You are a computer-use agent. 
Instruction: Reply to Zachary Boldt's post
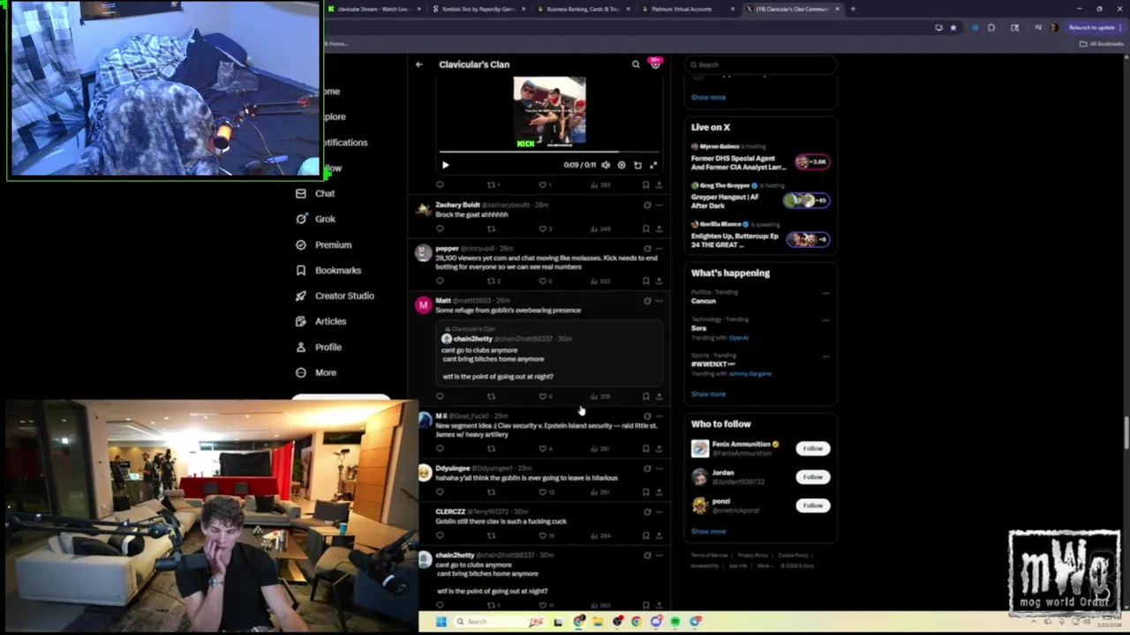(440, 228)
